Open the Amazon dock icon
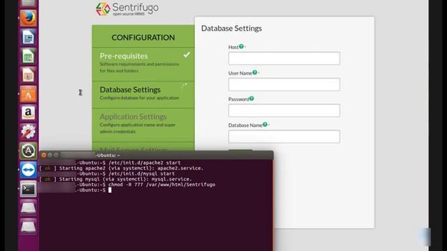This screenshot has height=251, width=447. [28, 113]
